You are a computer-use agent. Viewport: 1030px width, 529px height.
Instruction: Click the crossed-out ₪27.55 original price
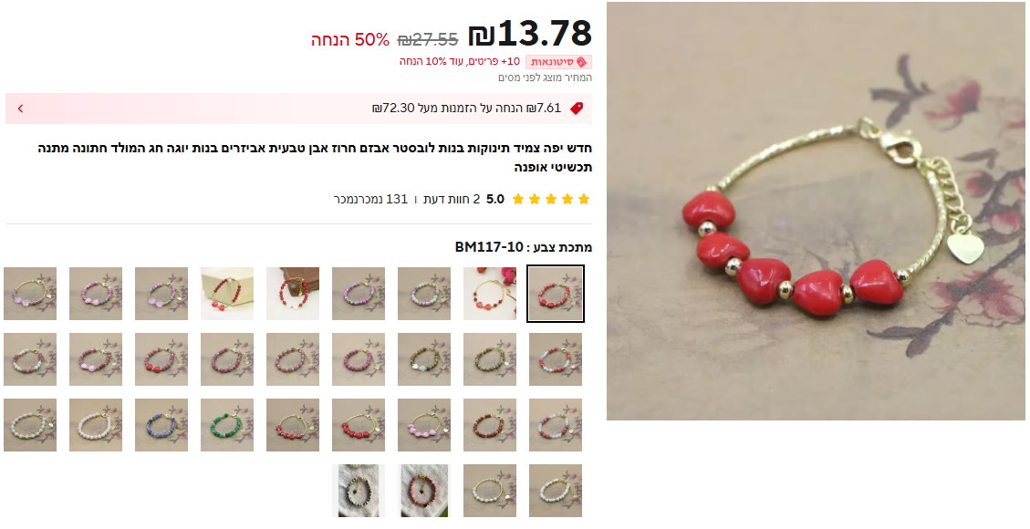[x=428, y=39]
